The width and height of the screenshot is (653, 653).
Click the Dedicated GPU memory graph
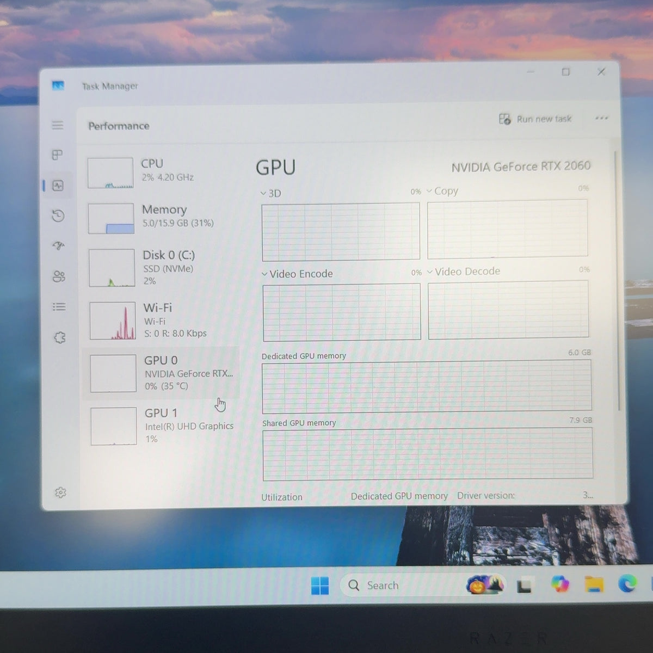pos(427,386)
